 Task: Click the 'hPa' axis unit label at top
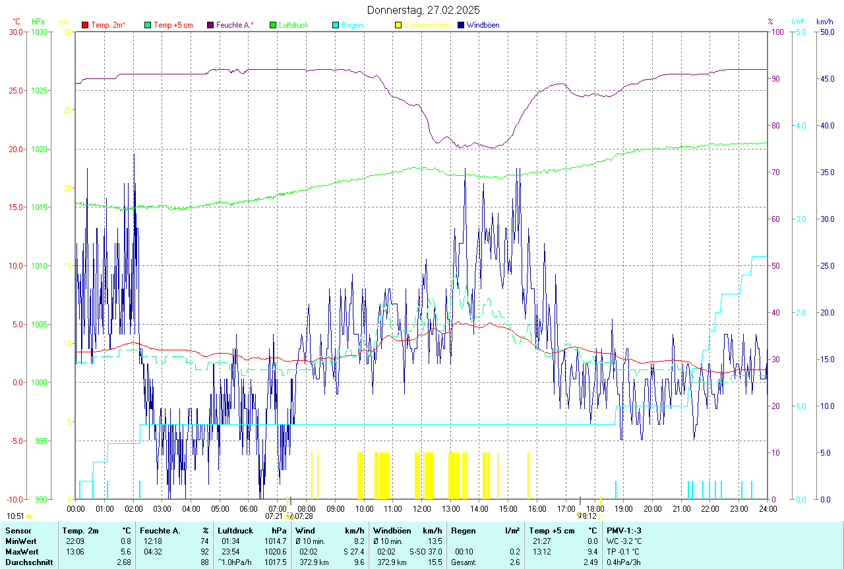[38, 22]
